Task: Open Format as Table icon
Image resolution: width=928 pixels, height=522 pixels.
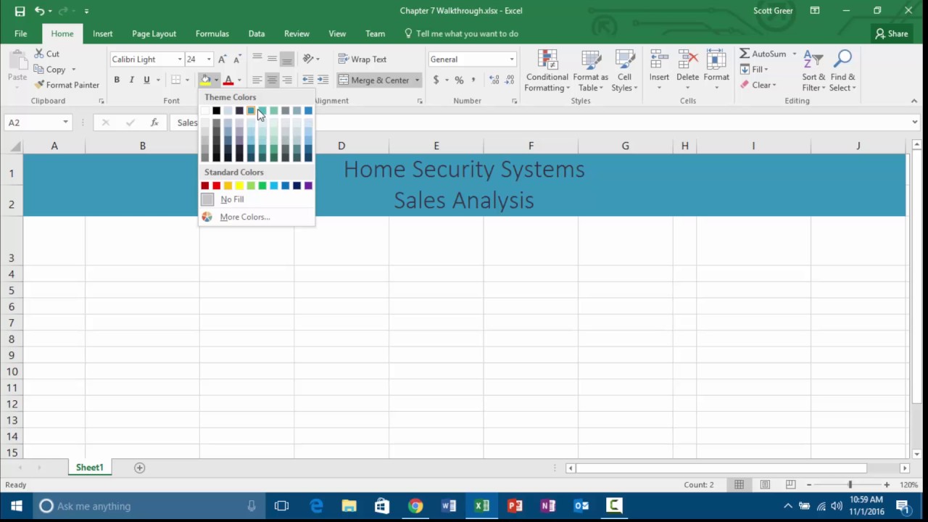Action: point(591,59)
